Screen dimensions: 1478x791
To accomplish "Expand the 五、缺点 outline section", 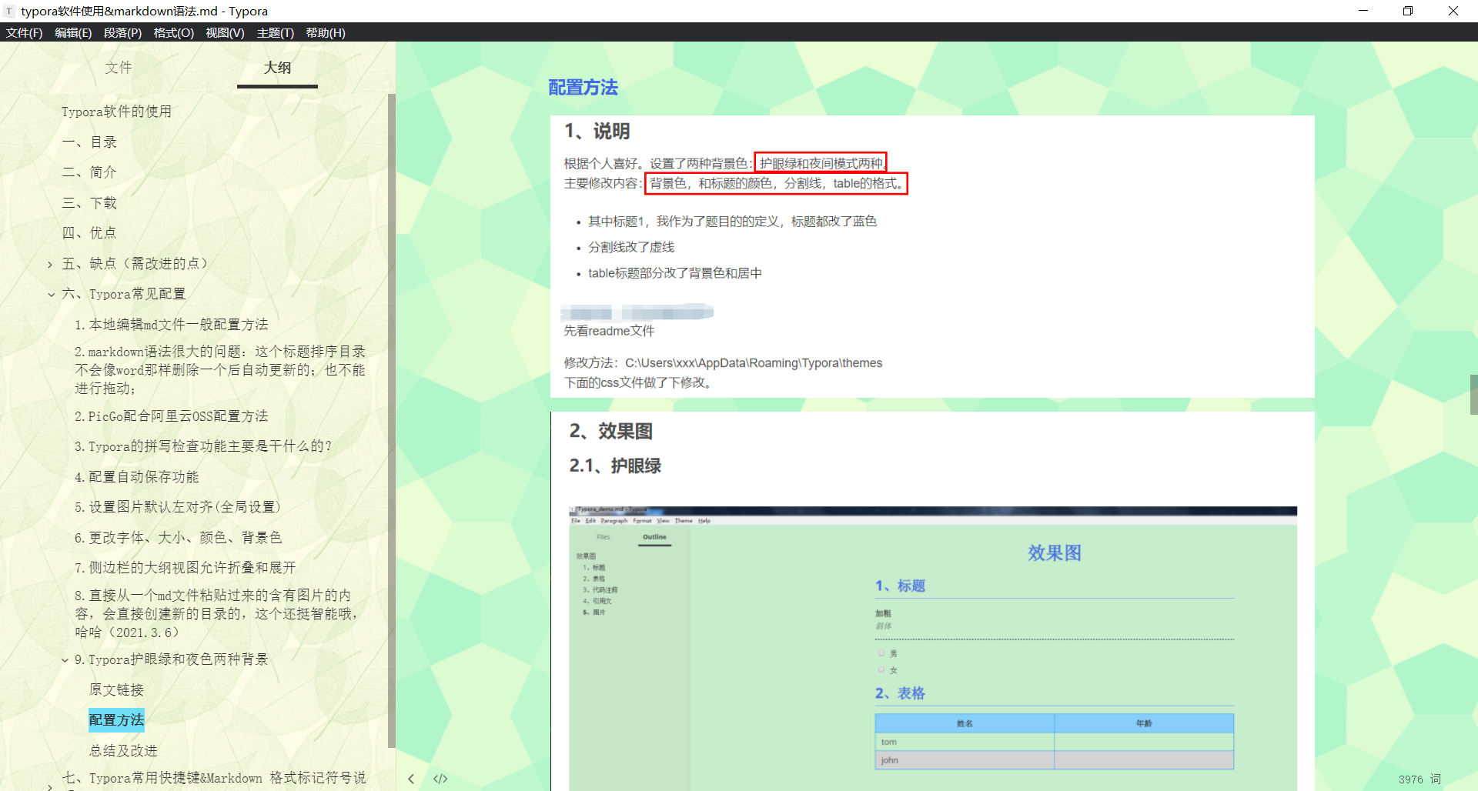I will (50, 265).
